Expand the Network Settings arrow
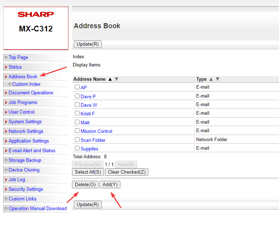 (6, 131)
